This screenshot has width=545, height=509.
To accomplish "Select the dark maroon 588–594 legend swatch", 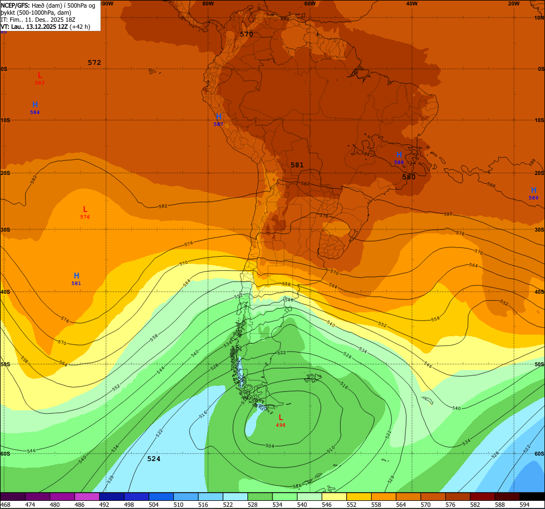I will (x=507, y=496).
